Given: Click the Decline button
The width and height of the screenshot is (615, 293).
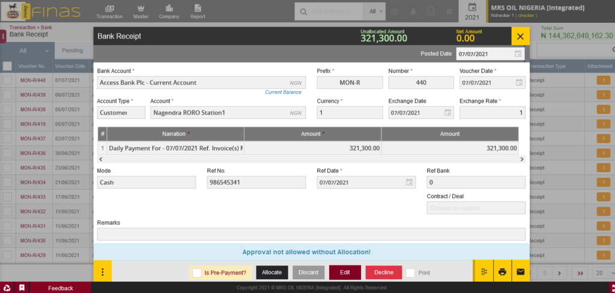Looking at the screenshot, I should pos(384,273).
